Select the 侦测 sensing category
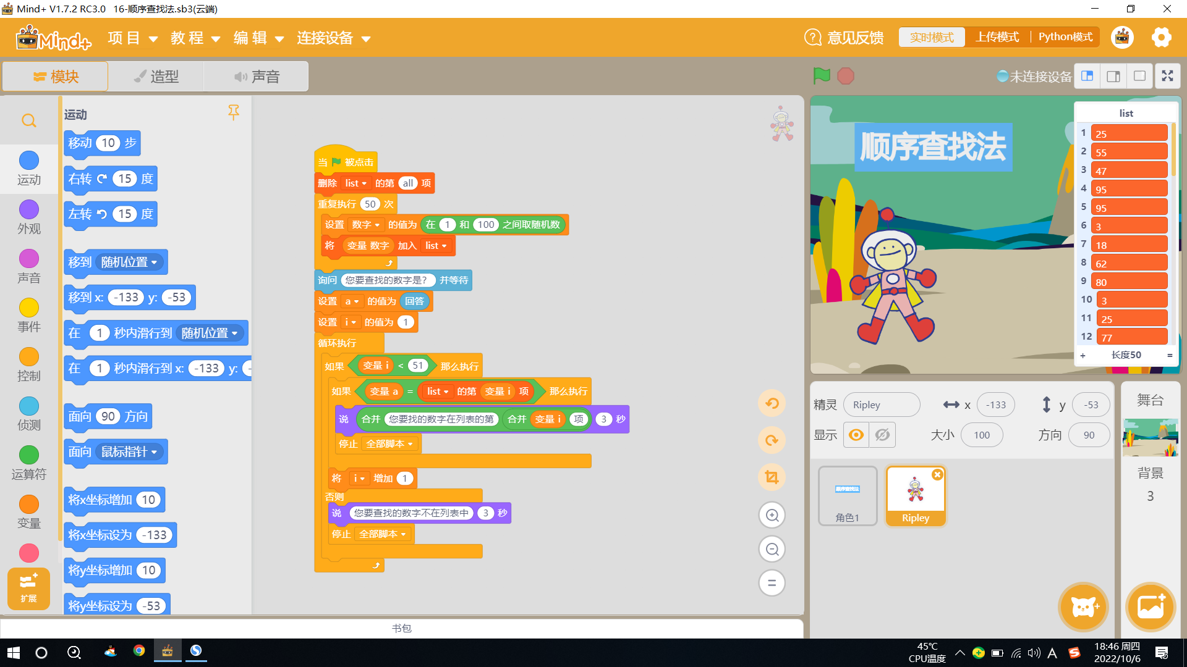 point(29,414)
